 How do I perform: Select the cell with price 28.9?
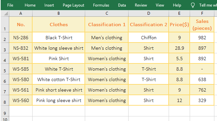point(179,48)
